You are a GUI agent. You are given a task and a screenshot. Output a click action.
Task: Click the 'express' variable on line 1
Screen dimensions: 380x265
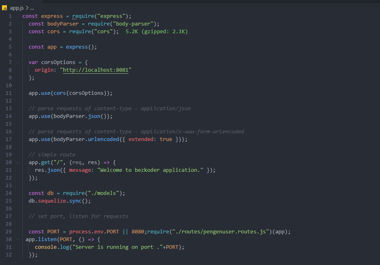click(52, 16)
